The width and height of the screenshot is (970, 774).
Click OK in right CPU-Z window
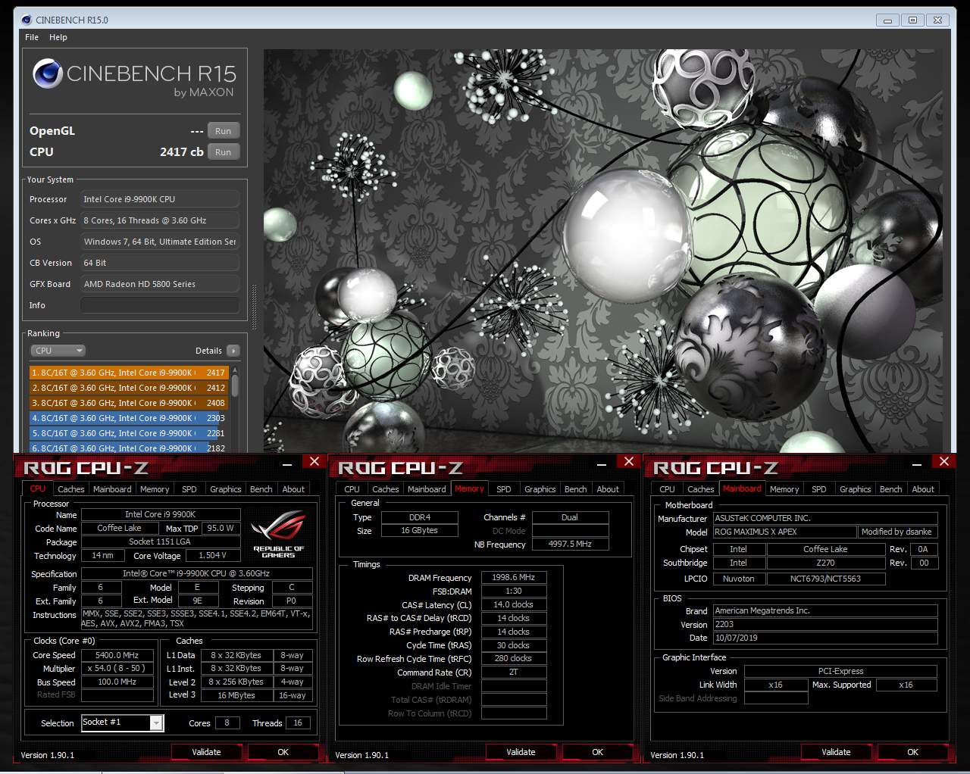[912, 752]
